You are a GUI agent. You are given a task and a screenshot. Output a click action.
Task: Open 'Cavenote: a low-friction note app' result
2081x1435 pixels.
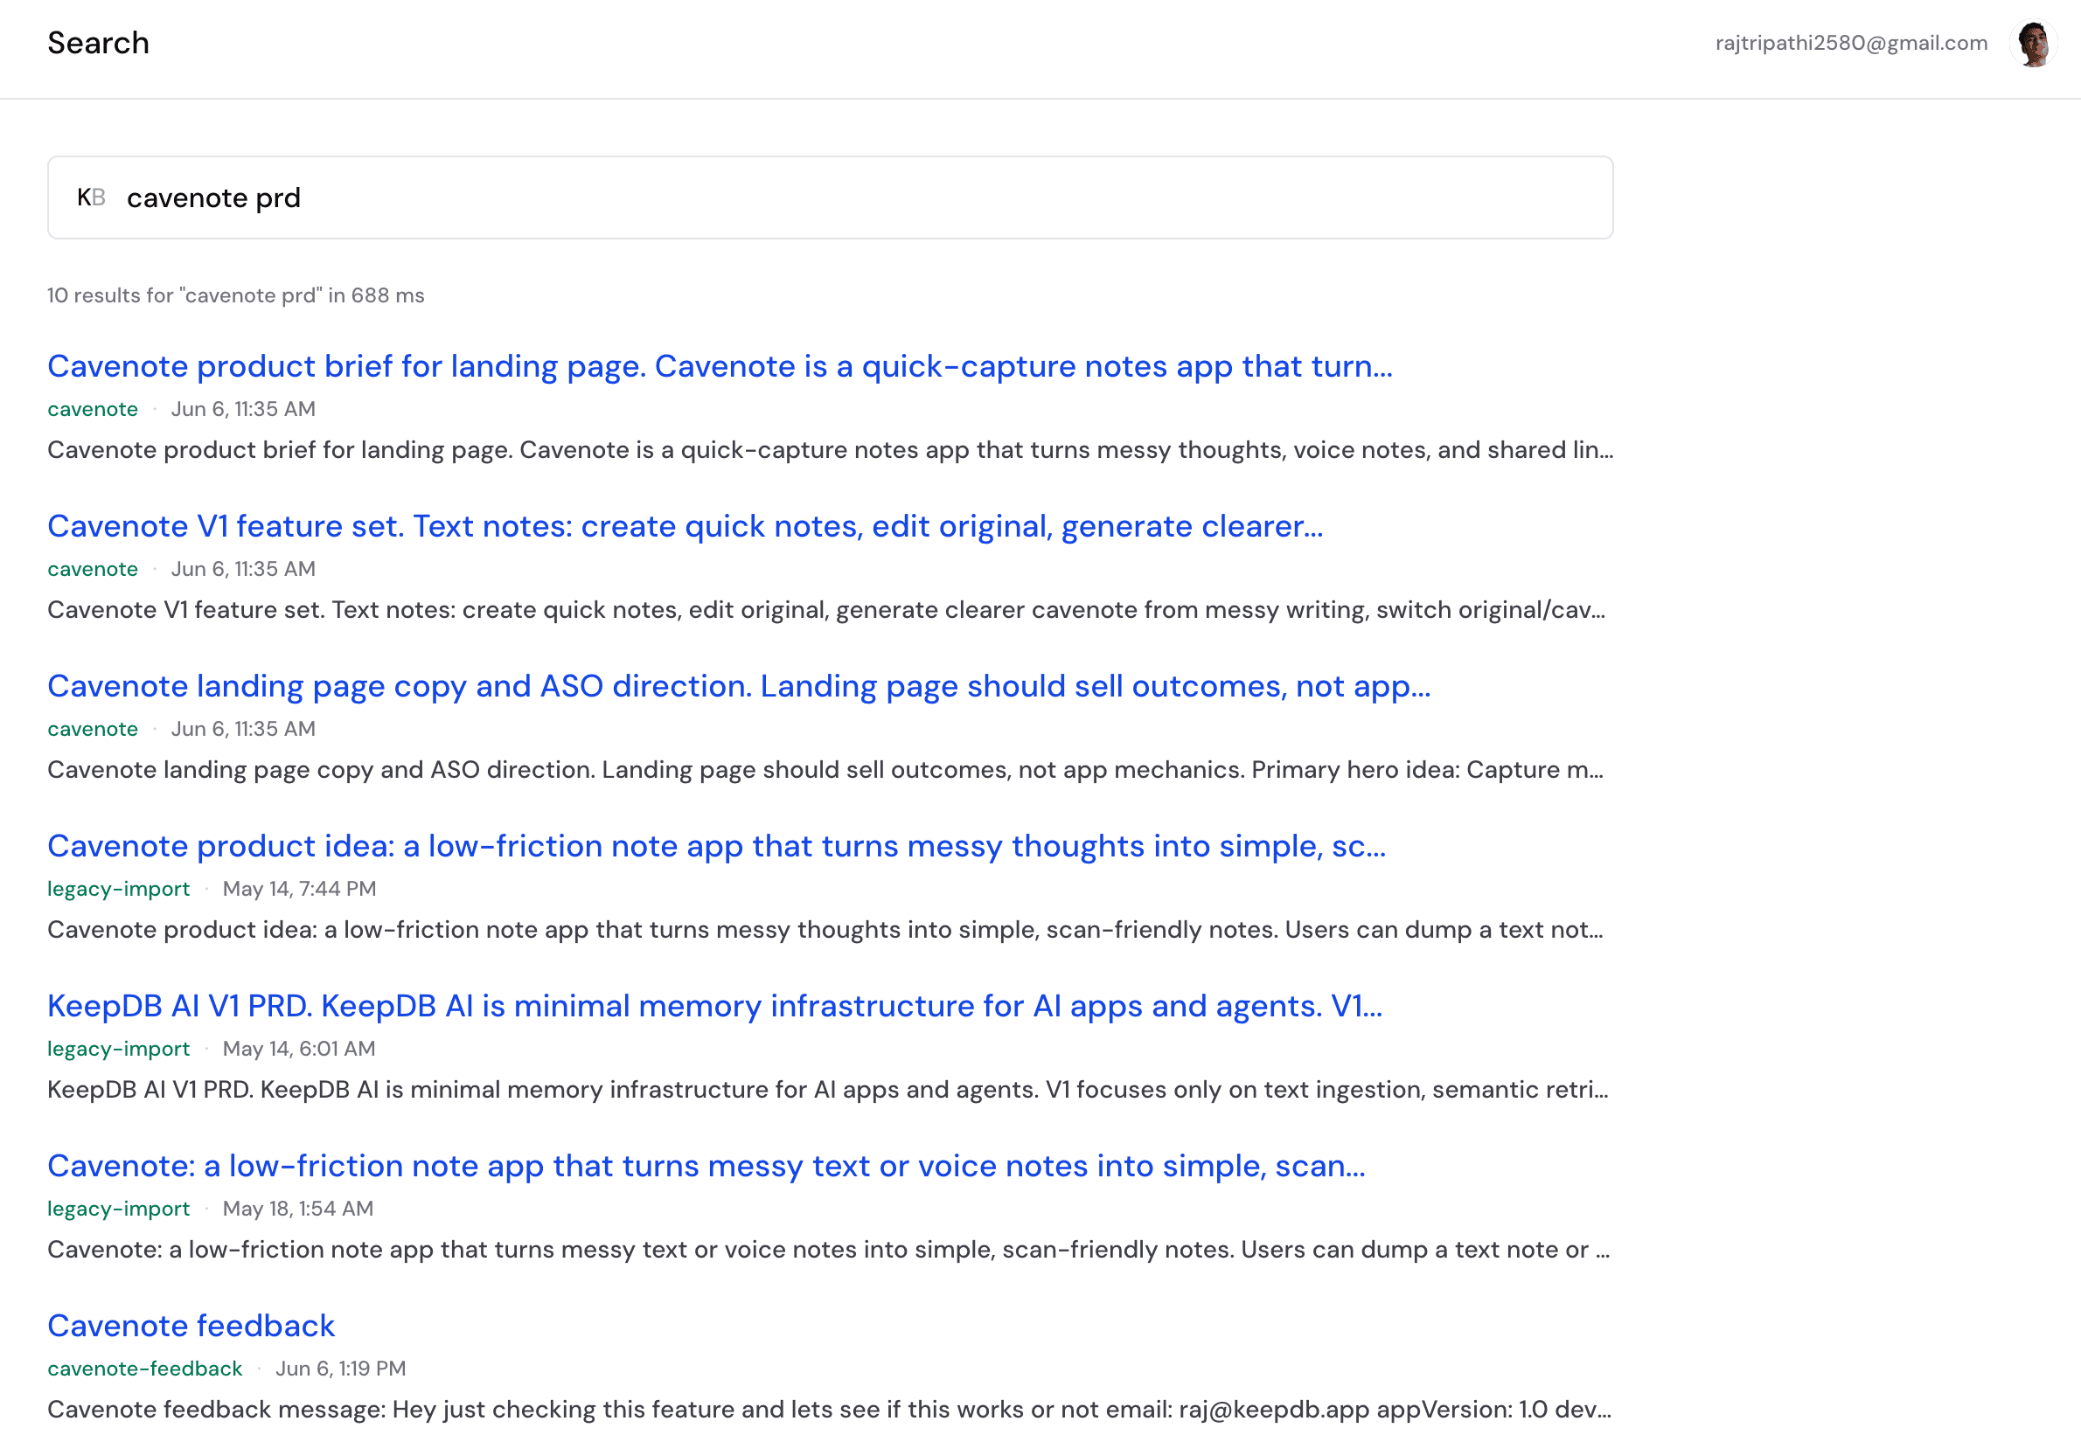click(706, 1166)
